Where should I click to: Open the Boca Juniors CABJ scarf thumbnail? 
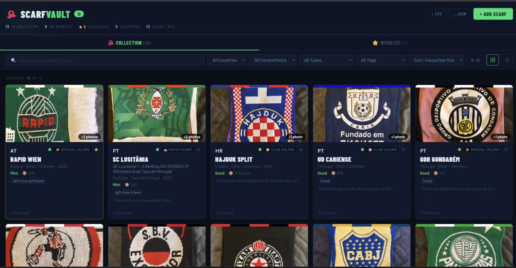(361, 246)
